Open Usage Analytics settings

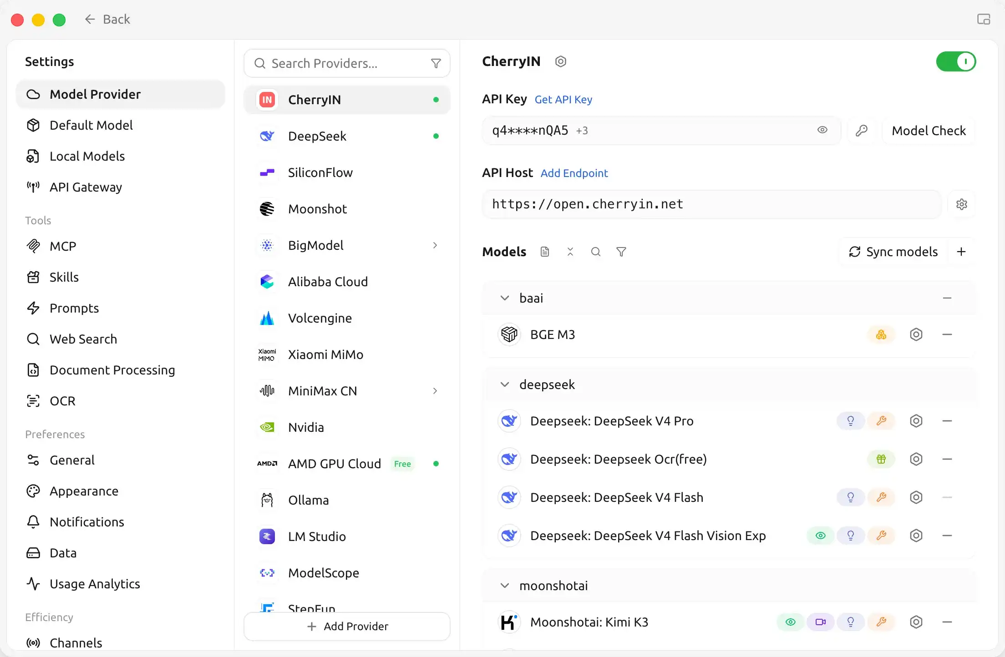(120, 584)
